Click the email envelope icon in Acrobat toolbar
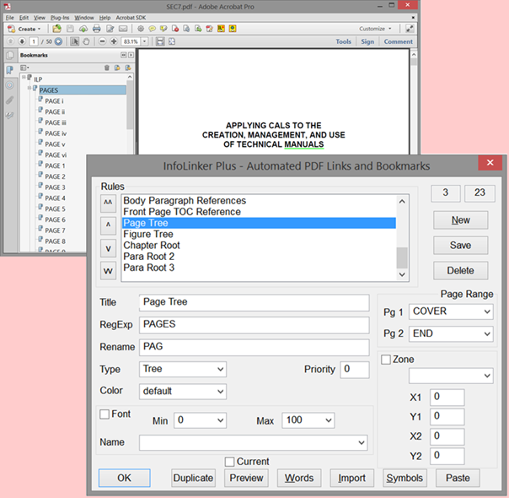Screen dimensions: 509x498 123,29
